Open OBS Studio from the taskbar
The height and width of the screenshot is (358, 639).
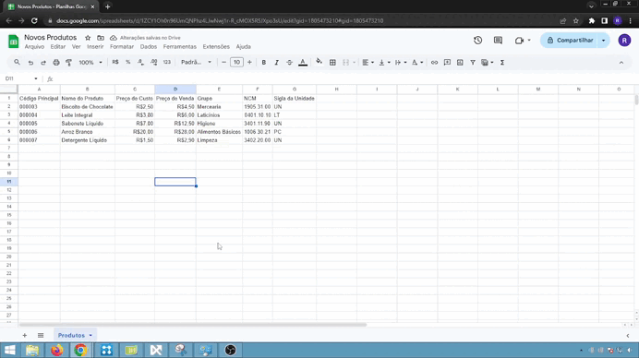tap(230, 350)
